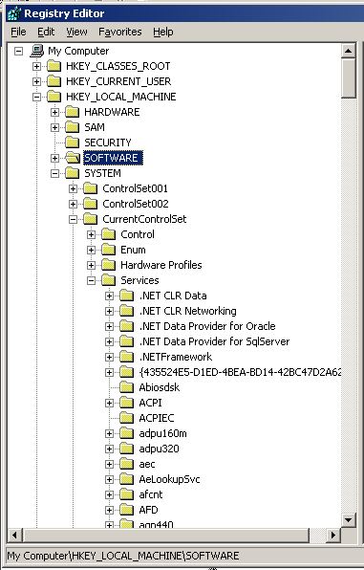The width and height of the screenshot is (364, 570).
Task: Expand the SAM key
Action: pos(54,127)
